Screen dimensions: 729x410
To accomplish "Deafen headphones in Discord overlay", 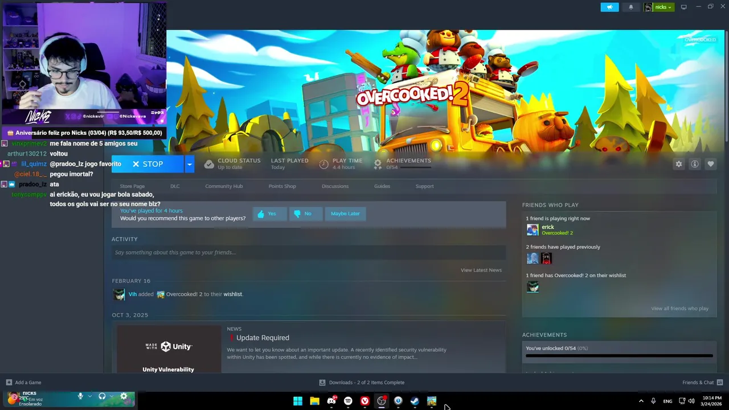I will click(x=102, y=396).
